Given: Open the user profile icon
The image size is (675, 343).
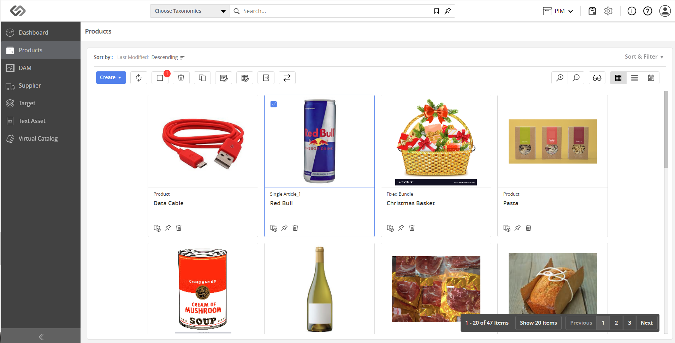Looking at the screenshot, I should 665,11.
